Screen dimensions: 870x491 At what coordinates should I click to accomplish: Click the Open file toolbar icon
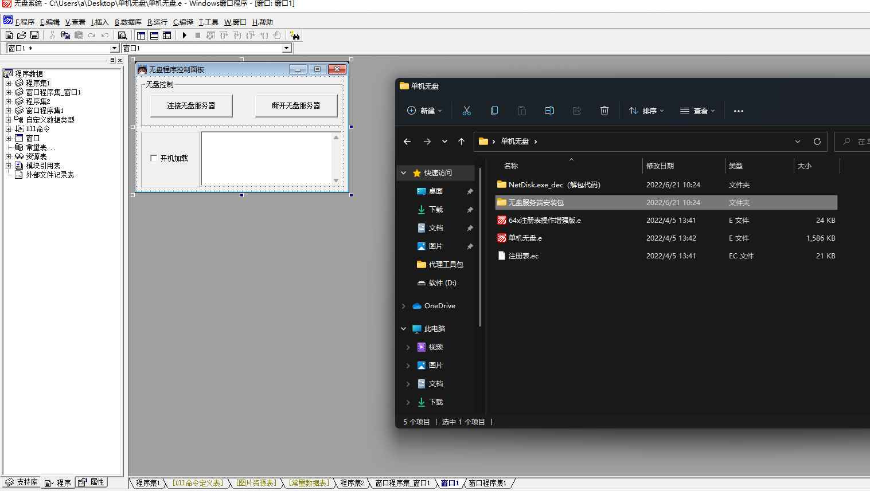coord(21,36)
